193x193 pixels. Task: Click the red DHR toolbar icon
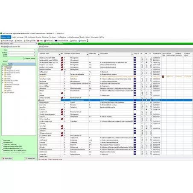click(38, 41)
